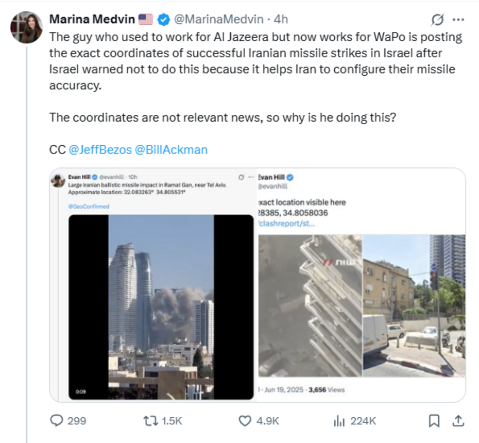Open Marina Medvin display name link
The width and height of the screenshot is (479, 443).
click(x=92, y=19)
